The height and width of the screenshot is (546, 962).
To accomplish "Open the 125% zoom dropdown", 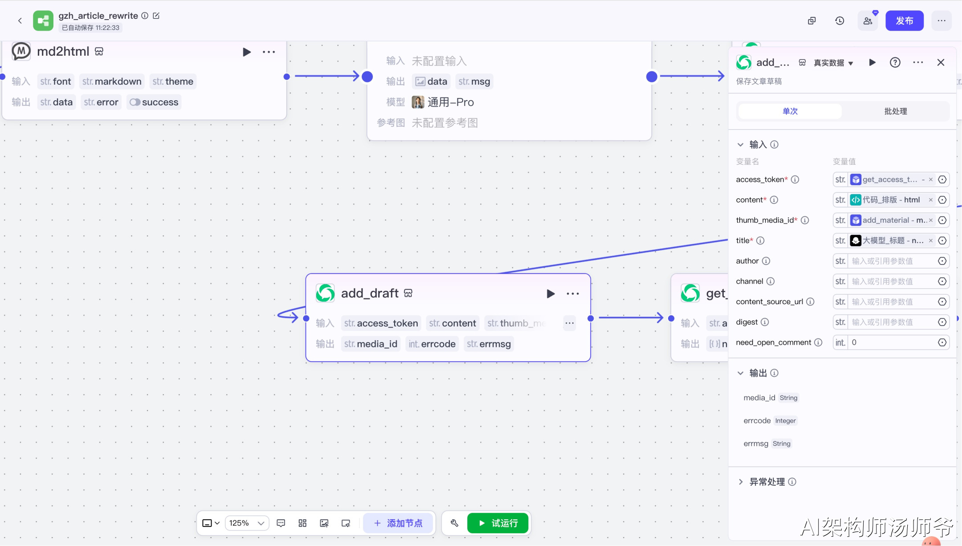I will pyautogui.click(x=247, y=523).
